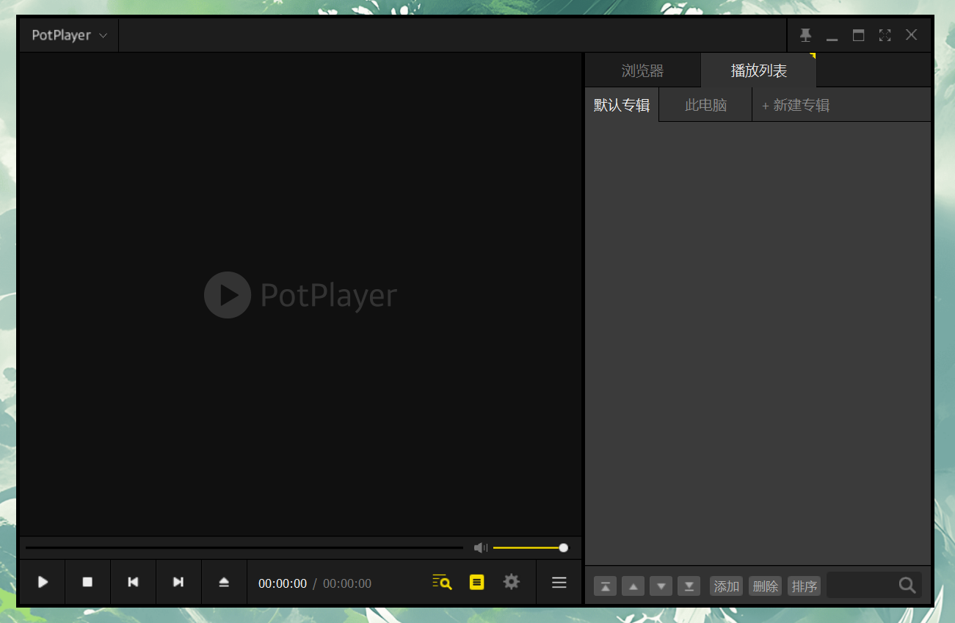This screenshot has width=955, height=623.
Task: Toggle fullscreen with the expand icon
Action: 885,34
